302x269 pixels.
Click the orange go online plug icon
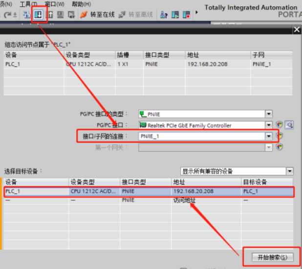pyautogui.click(x=84, y=15)
